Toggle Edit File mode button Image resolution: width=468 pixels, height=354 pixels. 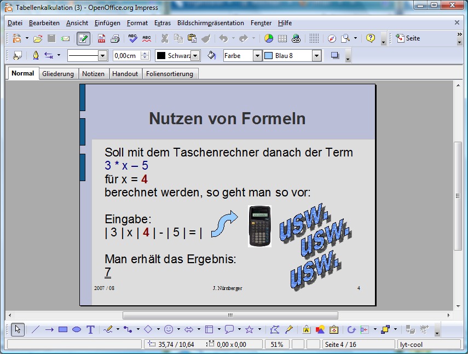coord(83,38)
